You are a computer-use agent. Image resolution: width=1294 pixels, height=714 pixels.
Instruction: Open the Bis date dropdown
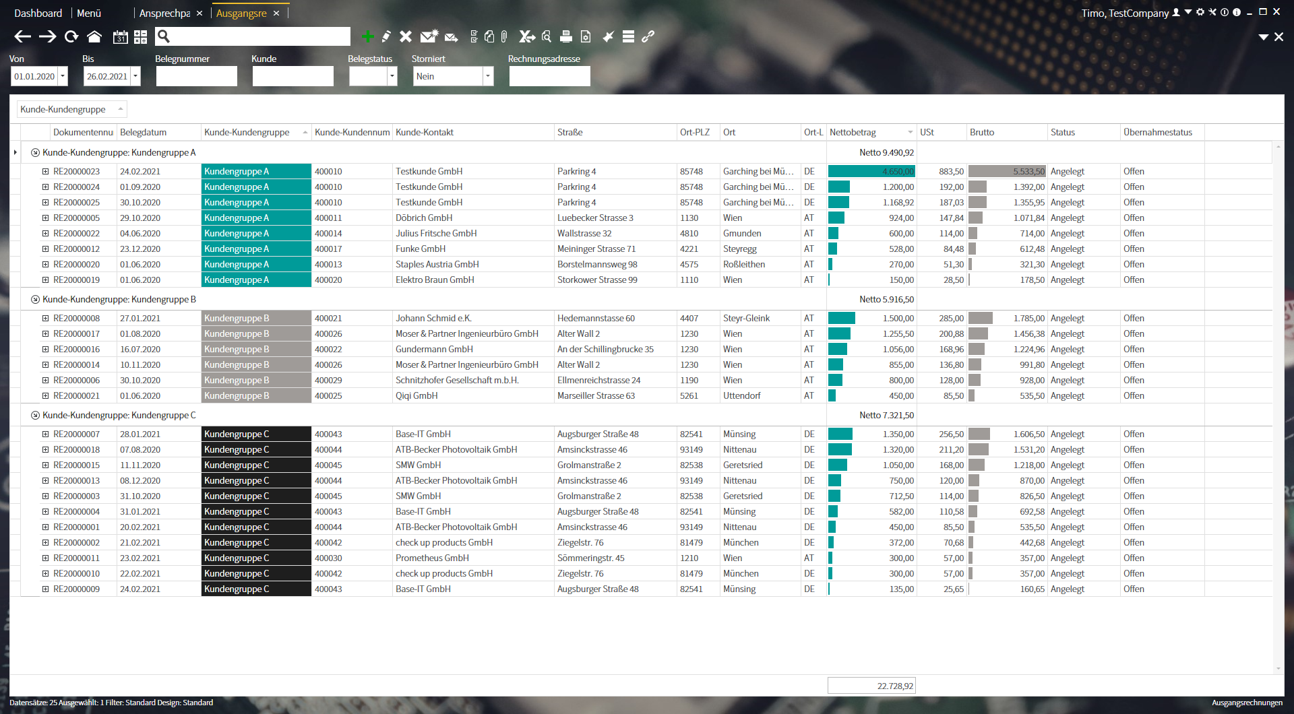pyautogui.click(x=135, y=76)
